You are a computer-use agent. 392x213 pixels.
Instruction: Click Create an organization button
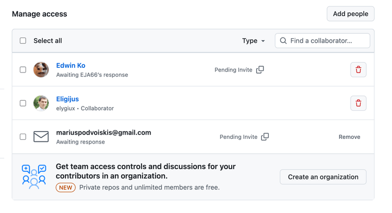click(323, 177)
